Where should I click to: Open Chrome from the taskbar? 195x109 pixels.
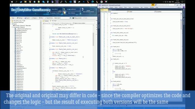(30, 2)
